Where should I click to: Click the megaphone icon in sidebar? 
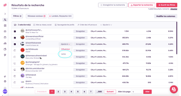point(5,77)
